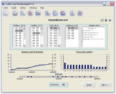Click the red dice toolbar icon
The width and height of the screenshot is (116, 94).
[30, 13]
